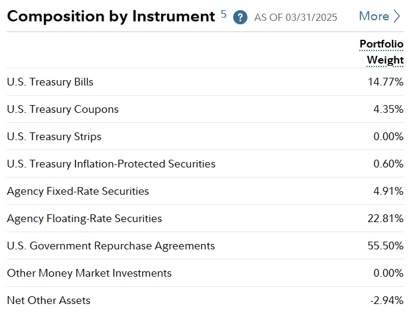Select the Agency Fixed-Rate Securities row

coord(78,191)
